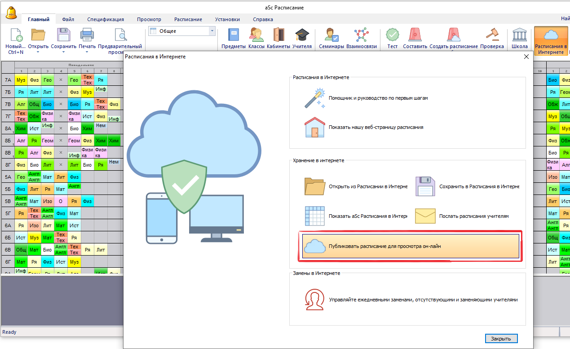The height and width of the screenshot is (349, 570).
Task: Expand the Общее view dropdown
Action: click(x=212, y=31)
